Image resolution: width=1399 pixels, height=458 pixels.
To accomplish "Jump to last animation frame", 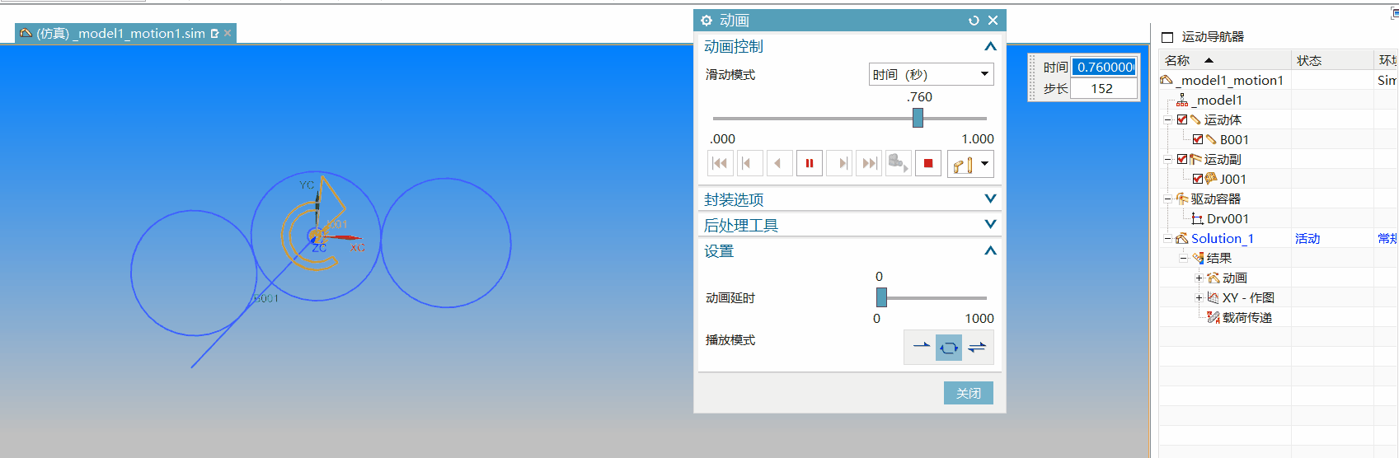I will pos(869,163).
